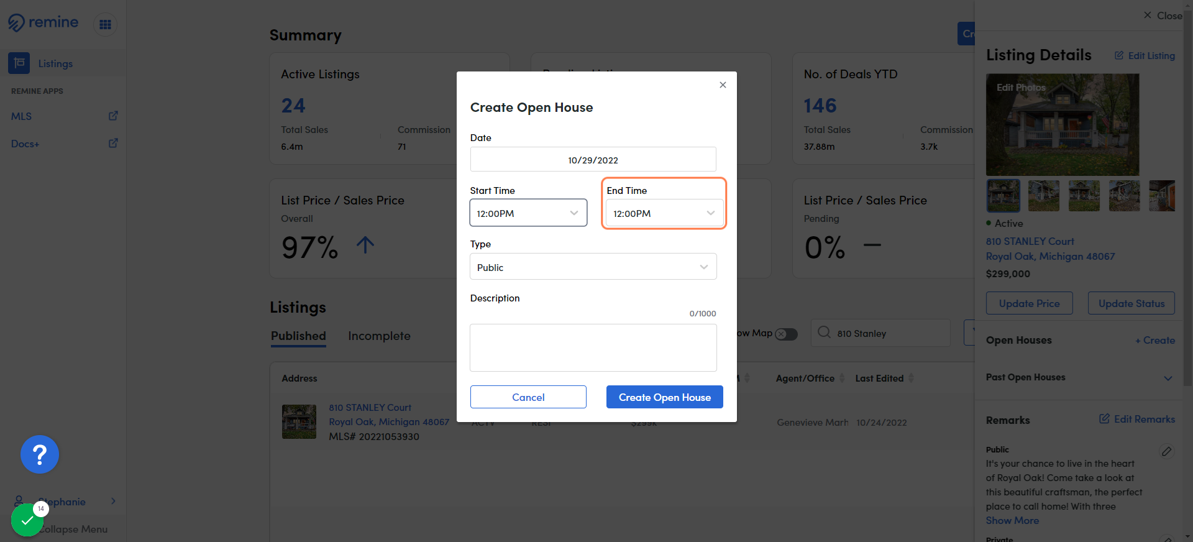Close the Listing Details panel
This screenshot has width=1193, height=542.
1163,16
